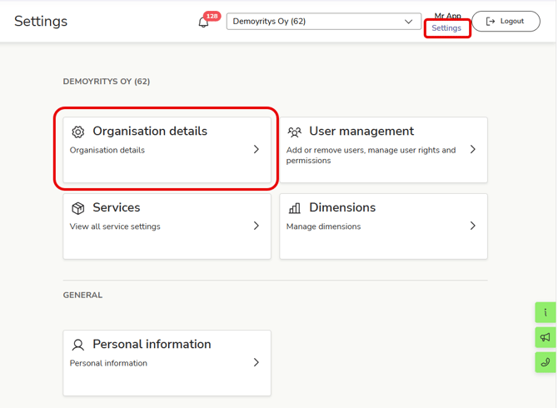Click the 'DEMOYRITYS OY (62)' section heading
Image resolution: width=558 pixels, height=408 pixels.
[x=107, y=82]
